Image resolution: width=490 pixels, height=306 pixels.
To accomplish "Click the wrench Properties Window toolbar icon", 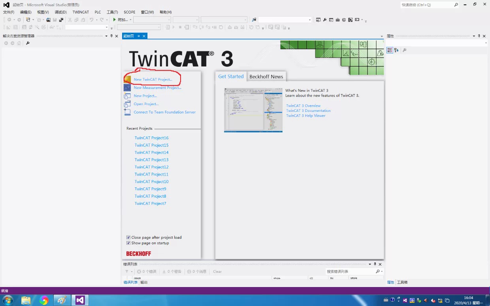I will [324, 20].
